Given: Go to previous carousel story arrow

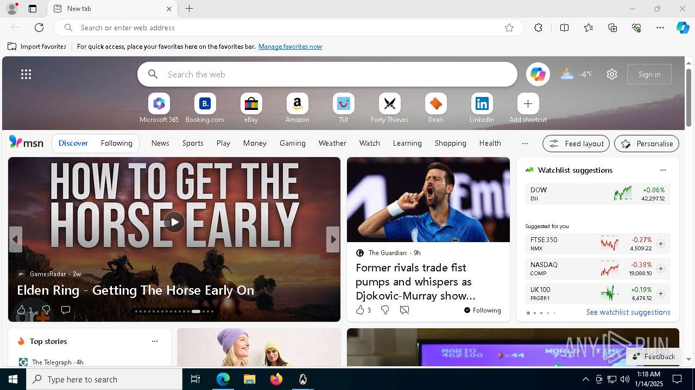Looking at the screenshot, I should (x=15, y=239).
